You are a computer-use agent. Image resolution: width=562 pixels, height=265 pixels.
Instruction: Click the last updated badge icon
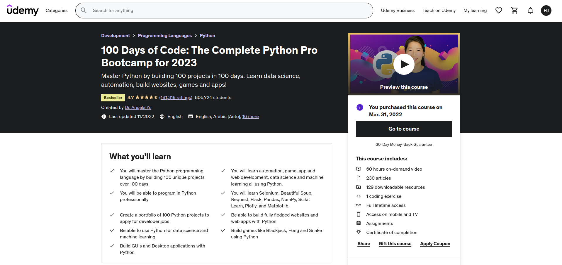click(104, 117)
